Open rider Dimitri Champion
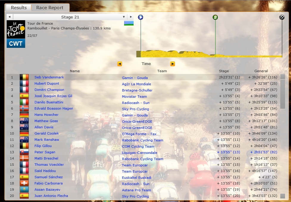The width and height of the screenshot is (291, 202). pyautogui.click(x=49, y=90)
